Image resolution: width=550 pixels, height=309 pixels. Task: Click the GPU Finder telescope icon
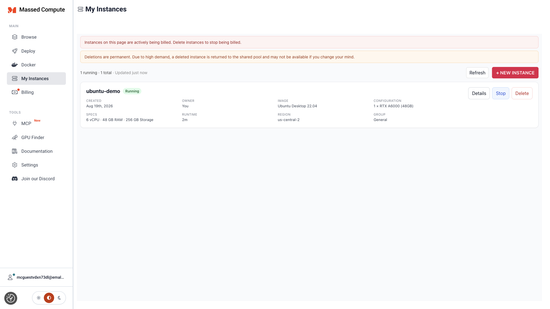coord(15,137)
